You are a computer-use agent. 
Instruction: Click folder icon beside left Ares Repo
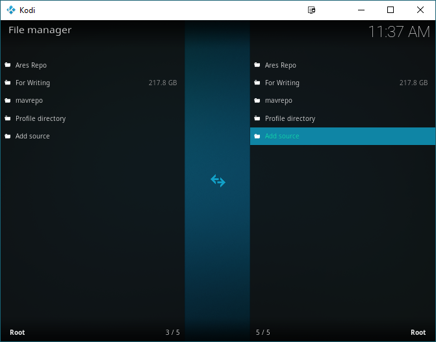tap(8, 65)
